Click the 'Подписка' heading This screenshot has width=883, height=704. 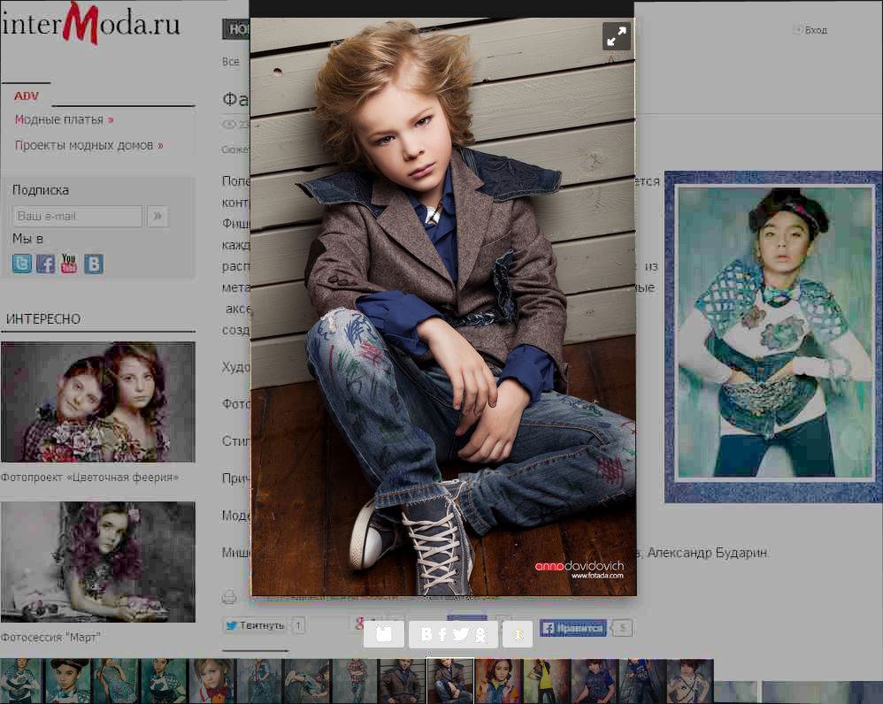(x=41, y=190)
